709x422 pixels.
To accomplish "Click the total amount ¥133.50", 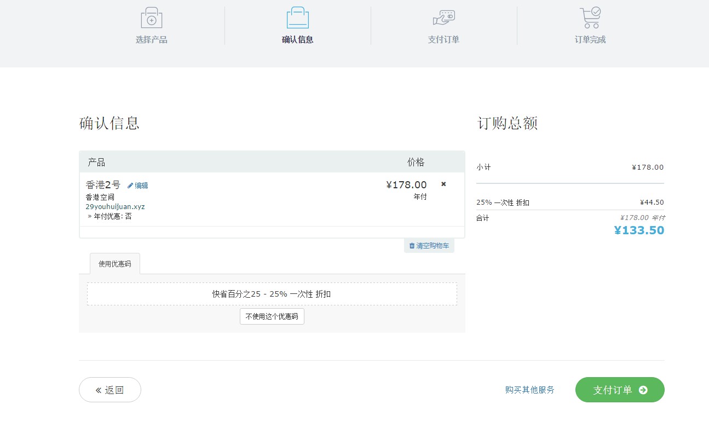I will [x=639, y=230].
